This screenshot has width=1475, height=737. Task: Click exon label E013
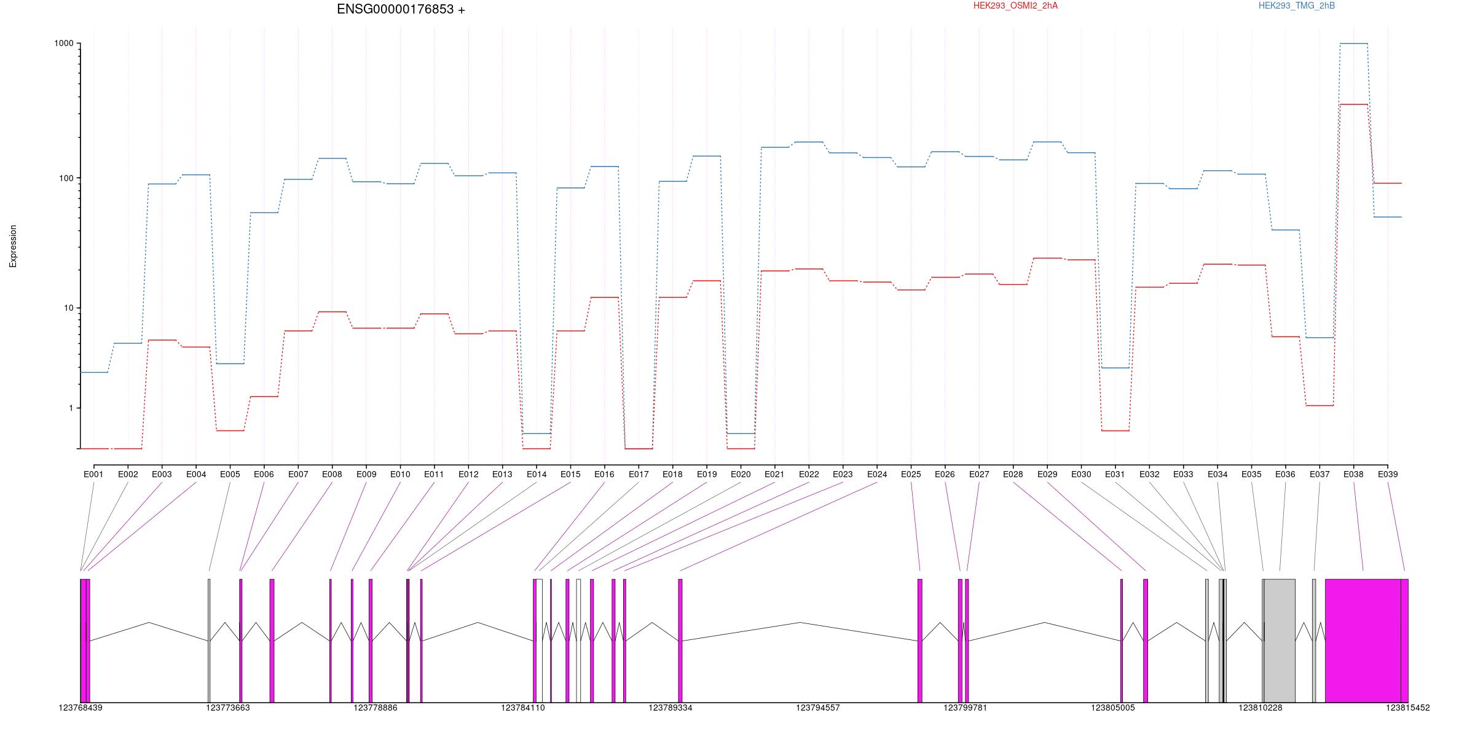(502, 474)
